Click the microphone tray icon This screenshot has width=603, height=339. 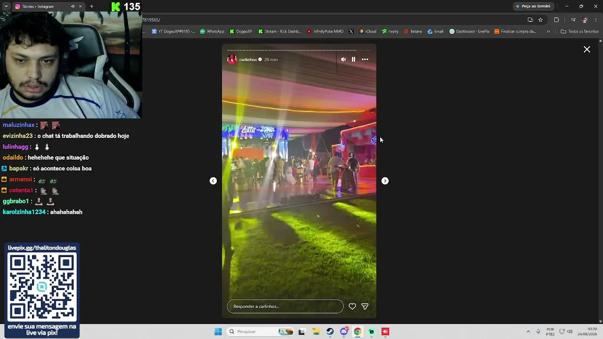pyautogui.click(x=538, y=331)
